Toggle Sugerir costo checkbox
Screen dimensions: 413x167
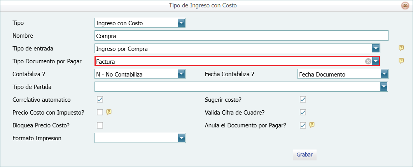click(x=303, y=99)
